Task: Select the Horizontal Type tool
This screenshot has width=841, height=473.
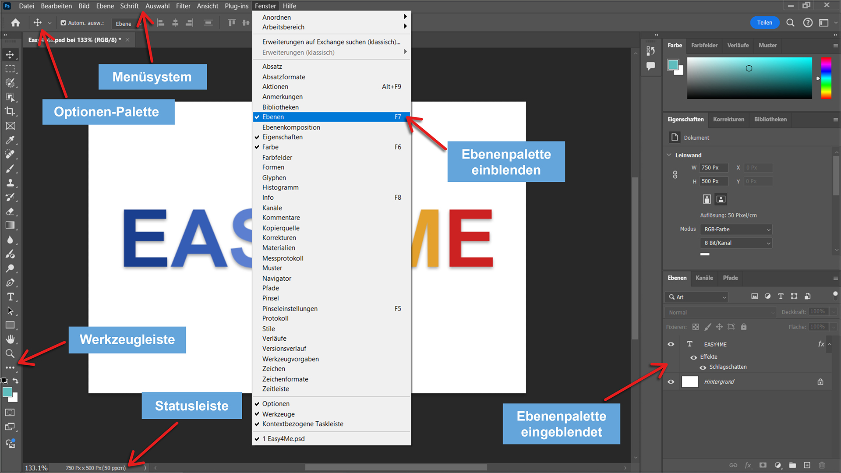Action: (10, 297)
